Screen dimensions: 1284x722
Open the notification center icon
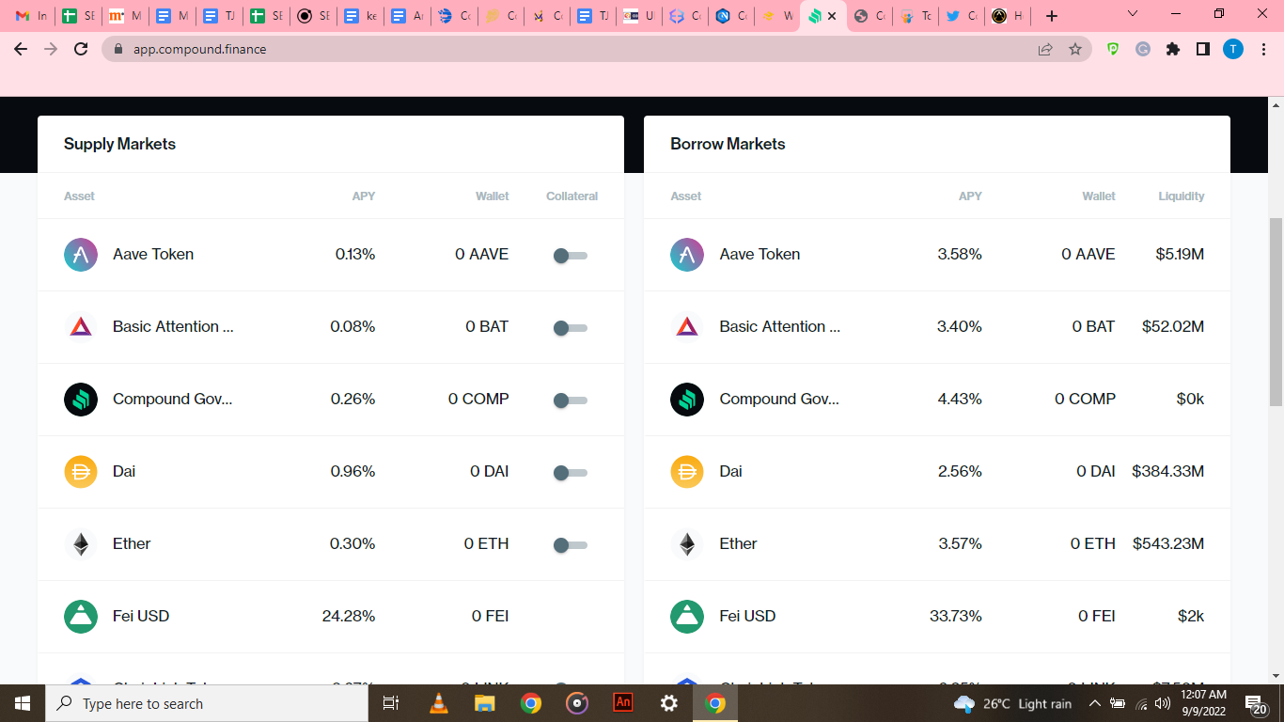(x=1256, y=703)
